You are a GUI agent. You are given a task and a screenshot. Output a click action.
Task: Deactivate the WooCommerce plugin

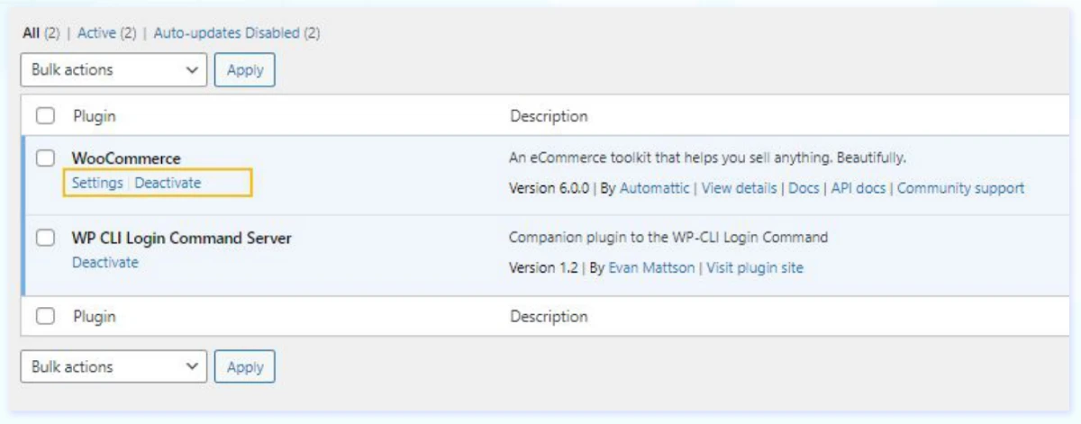(168, 183)
